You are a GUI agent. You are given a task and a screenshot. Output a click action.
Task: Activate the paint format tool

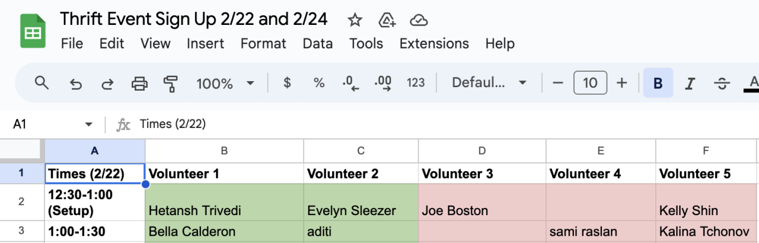171,84
